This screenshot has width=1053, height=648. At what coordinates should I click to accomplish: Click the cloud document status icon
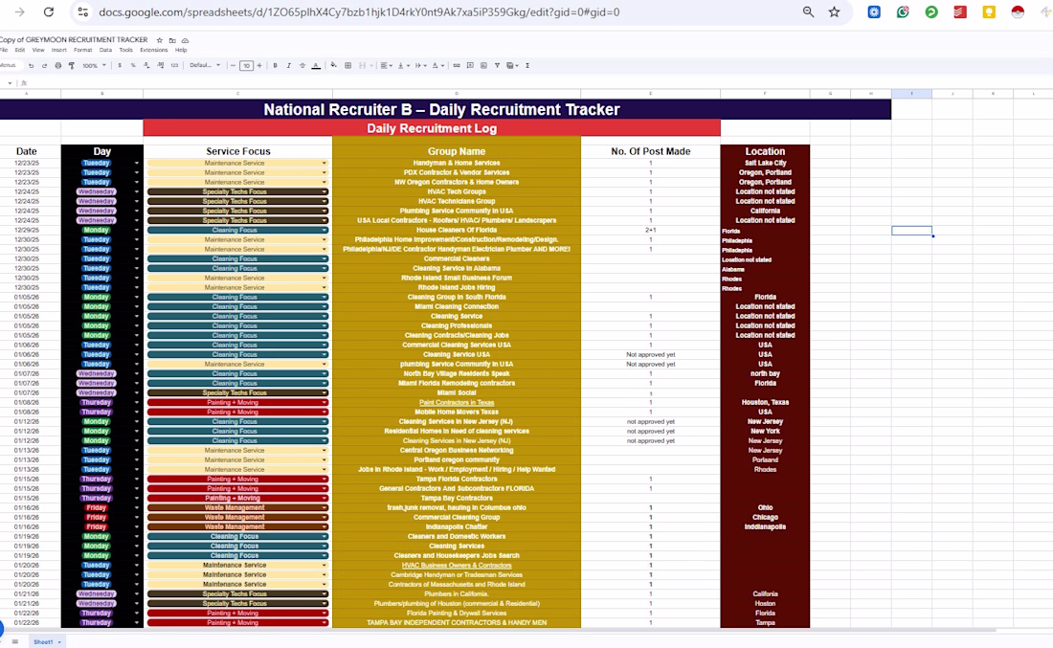[x=186, y=40]
